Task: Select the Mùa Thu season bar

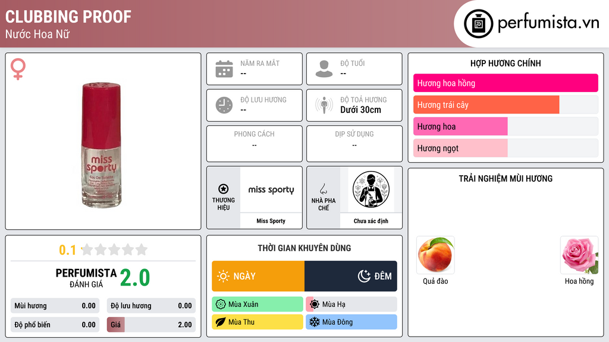Action: tap(258, 322)
